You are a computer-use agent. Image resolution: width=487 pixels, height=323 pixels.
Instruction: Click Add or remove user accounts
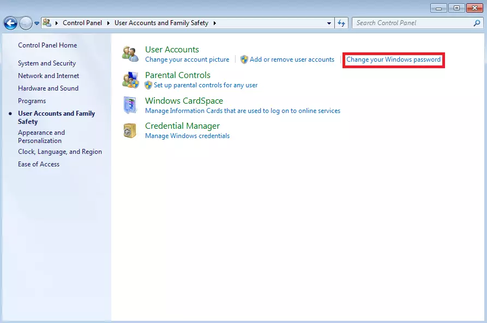point(292,59)
